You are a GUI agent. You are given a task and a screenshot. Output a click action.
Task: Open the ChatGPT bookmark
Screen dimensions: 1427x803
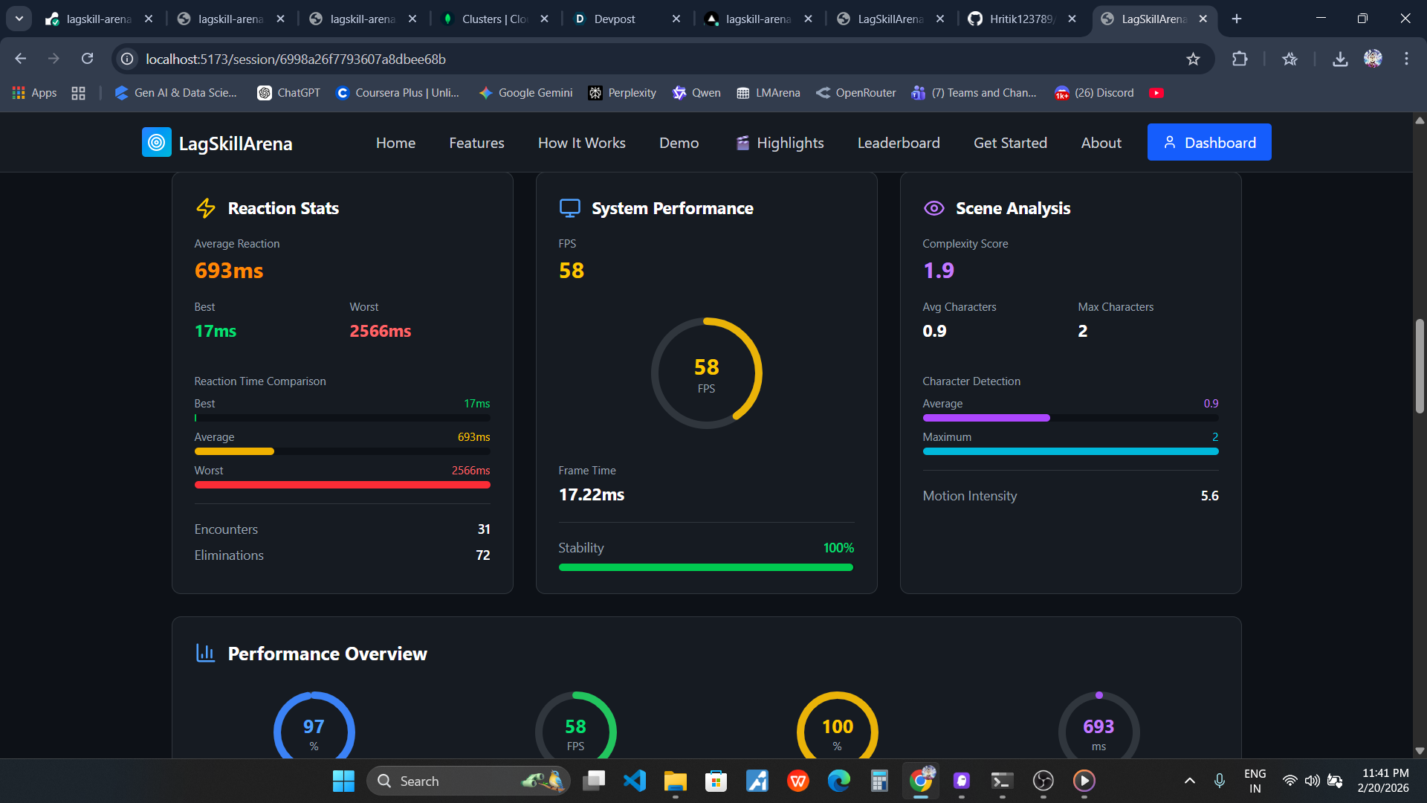(x=289, y=93)
